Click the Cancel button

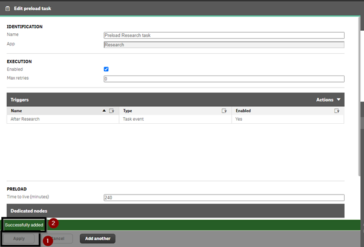[57, 239]
